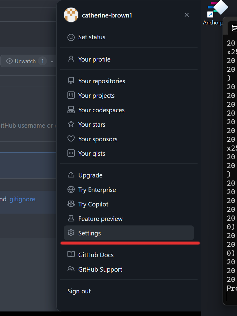Click the star icon next to Your stars
237x316 pixels.
click(x=71, y=124)
